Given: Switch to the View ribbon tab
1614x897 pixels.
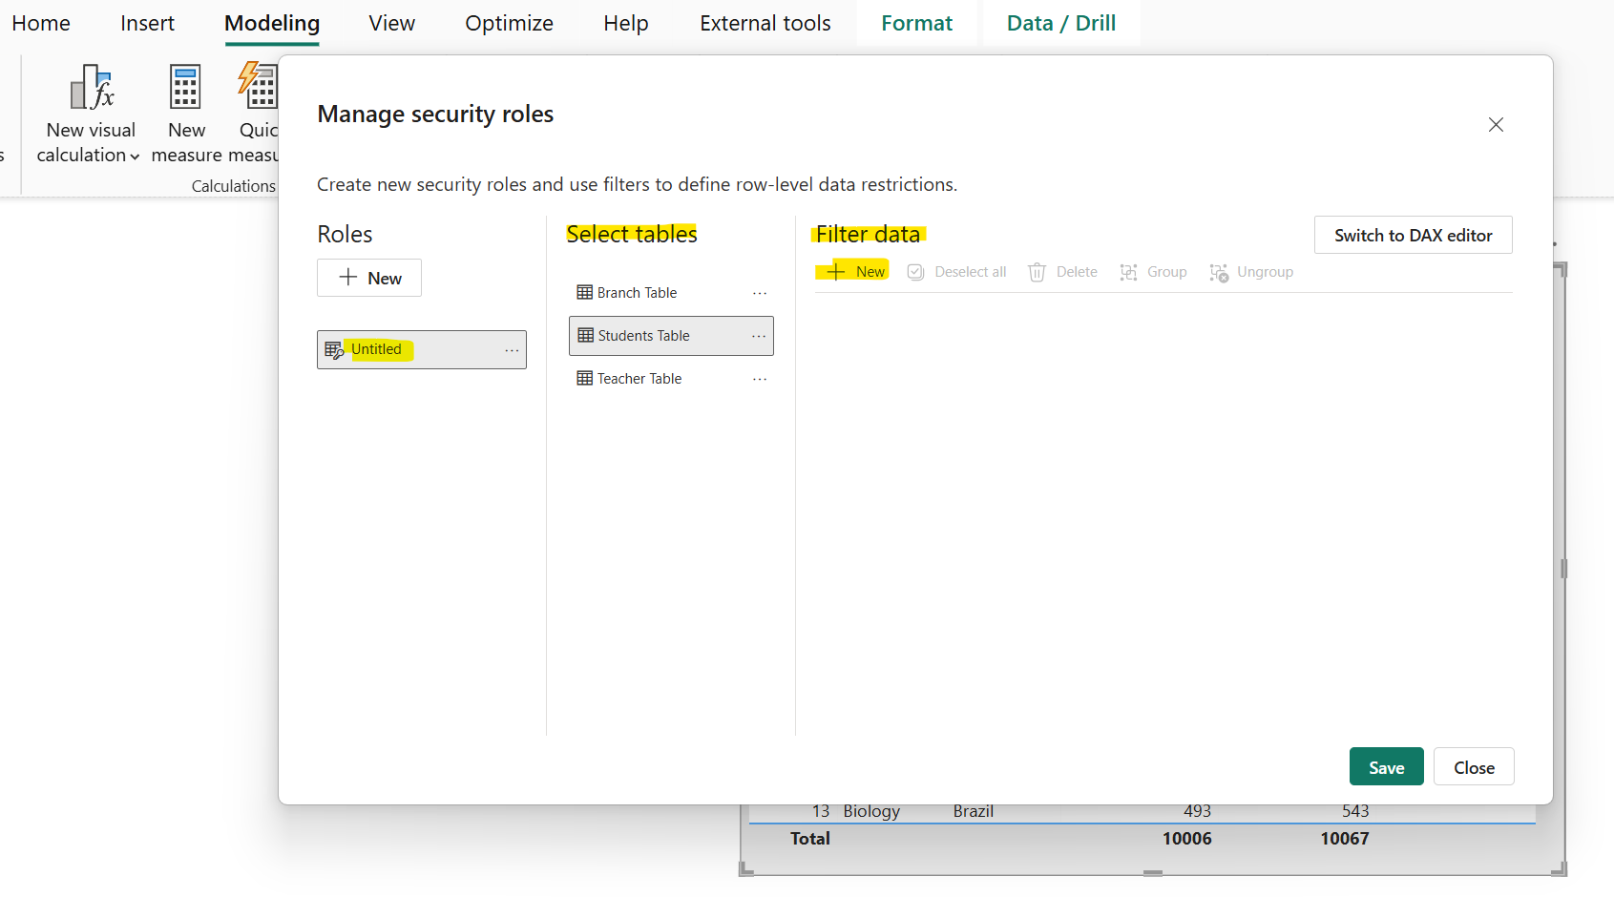Looking at the screenshot, I should (x=391, y=23).
